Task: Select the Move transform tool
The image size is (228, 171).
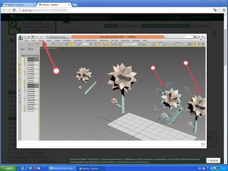Action: [x=66, y=44]
